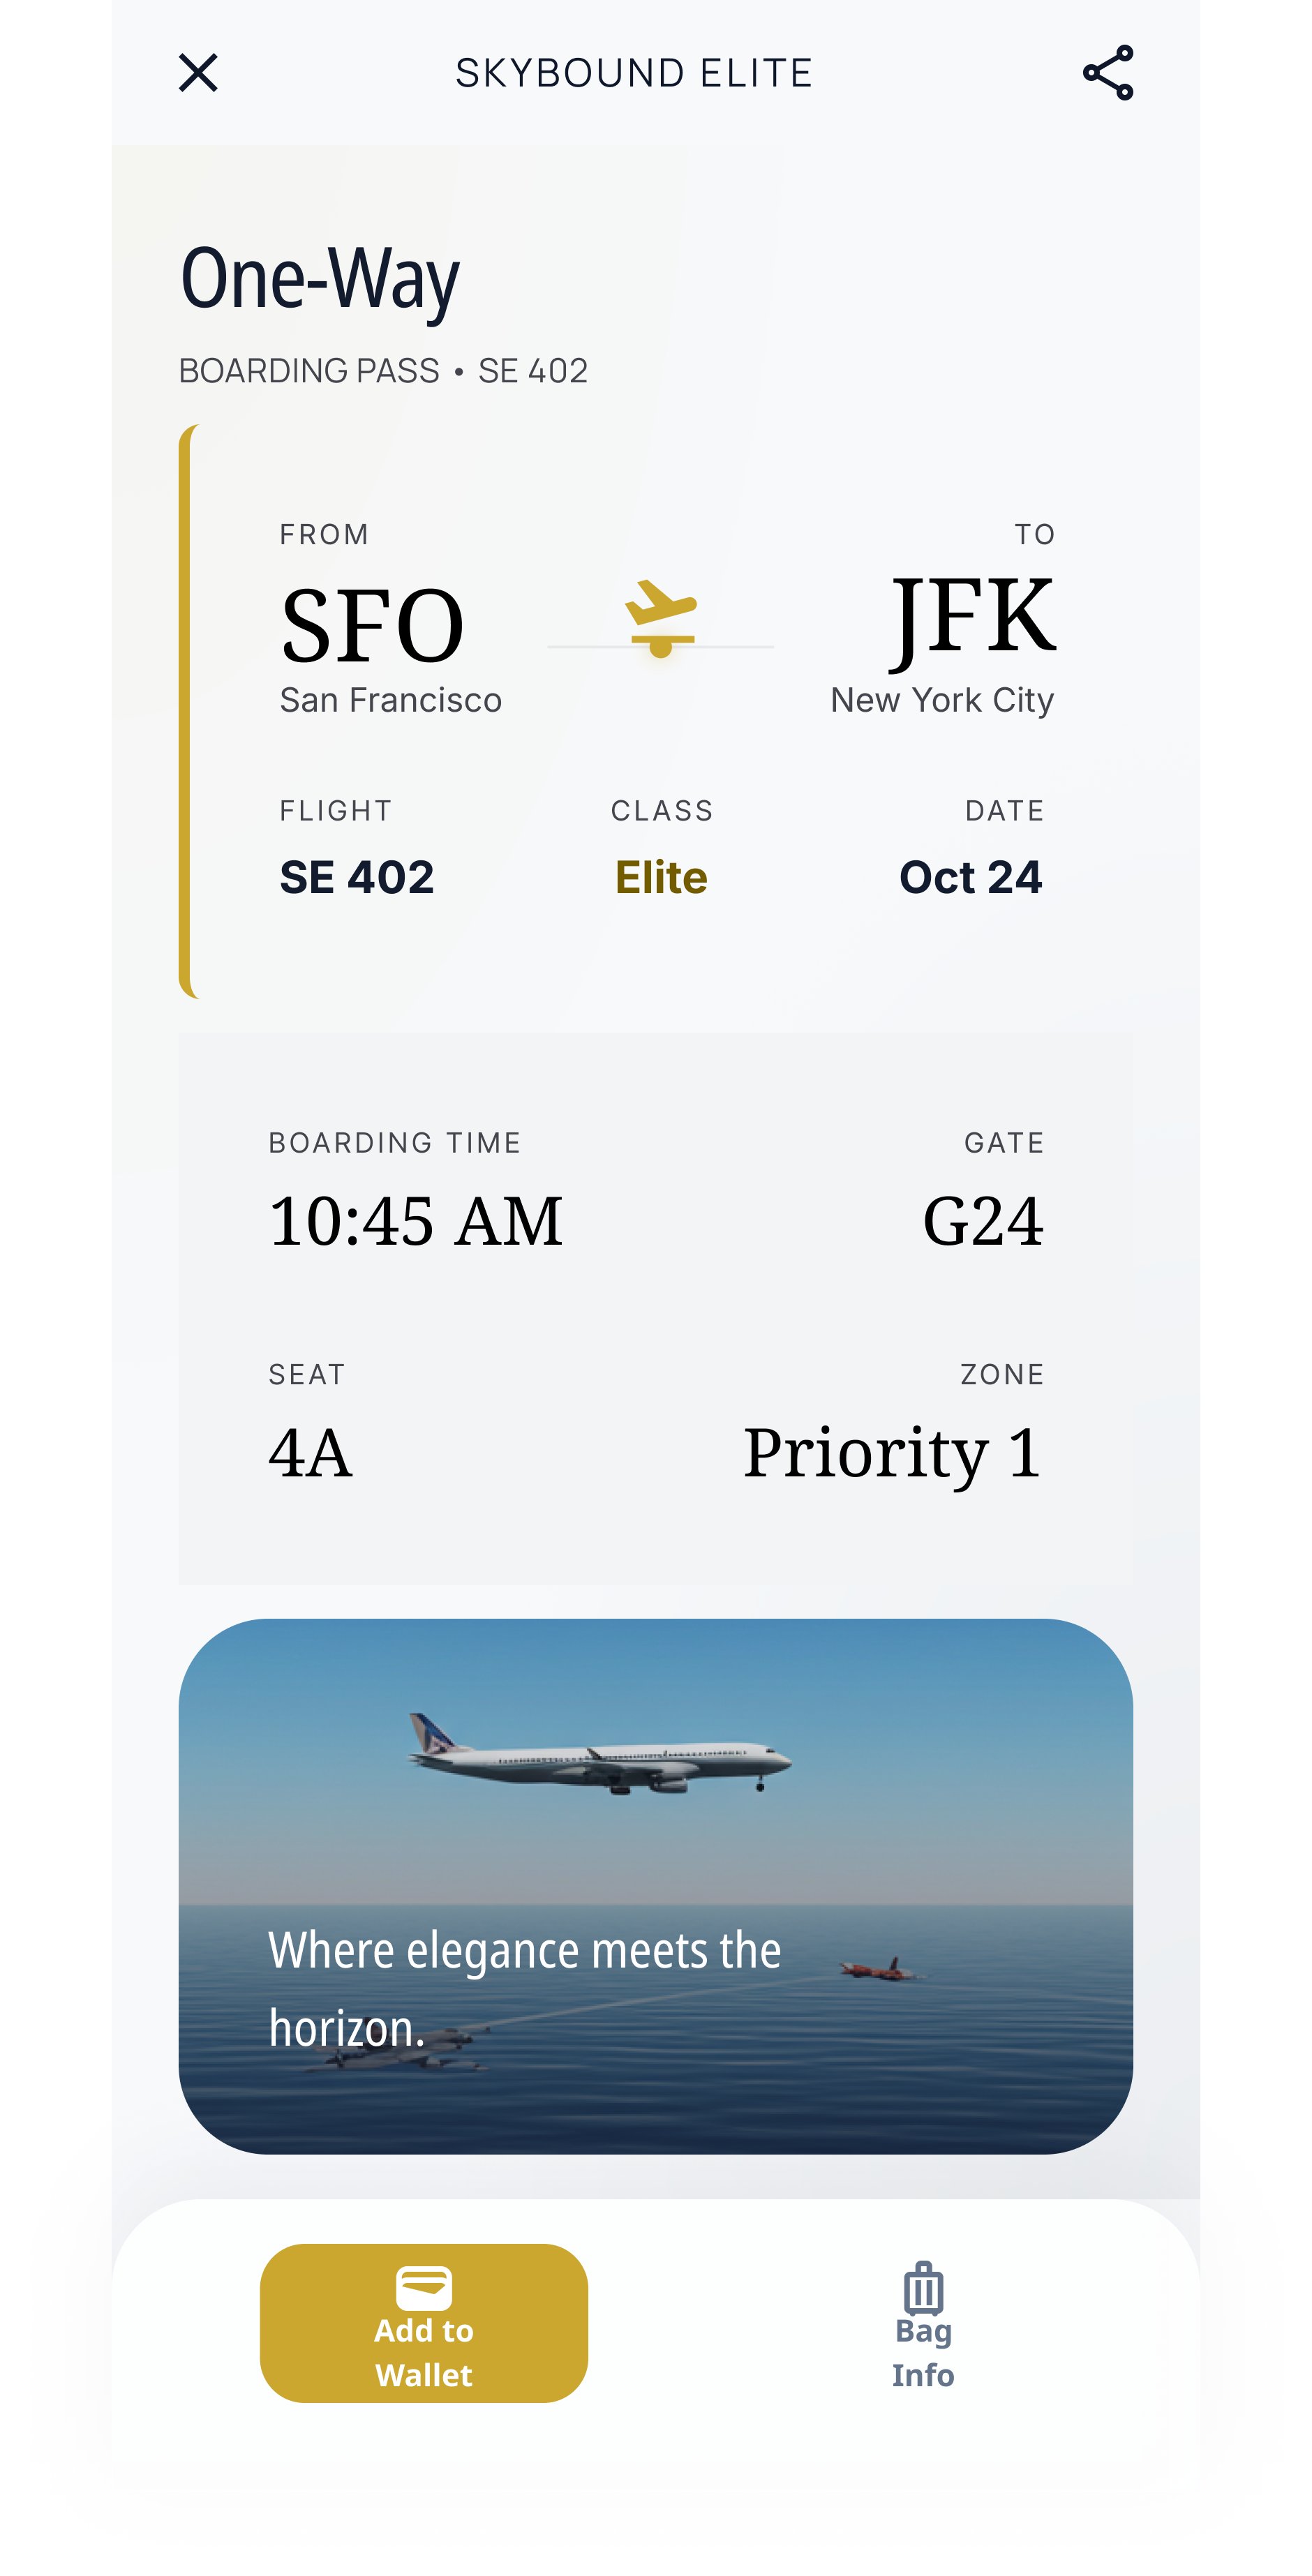This screenshot has height=2576, width=1312.
Task: Tap the share icon
Action: (1108, 73)
